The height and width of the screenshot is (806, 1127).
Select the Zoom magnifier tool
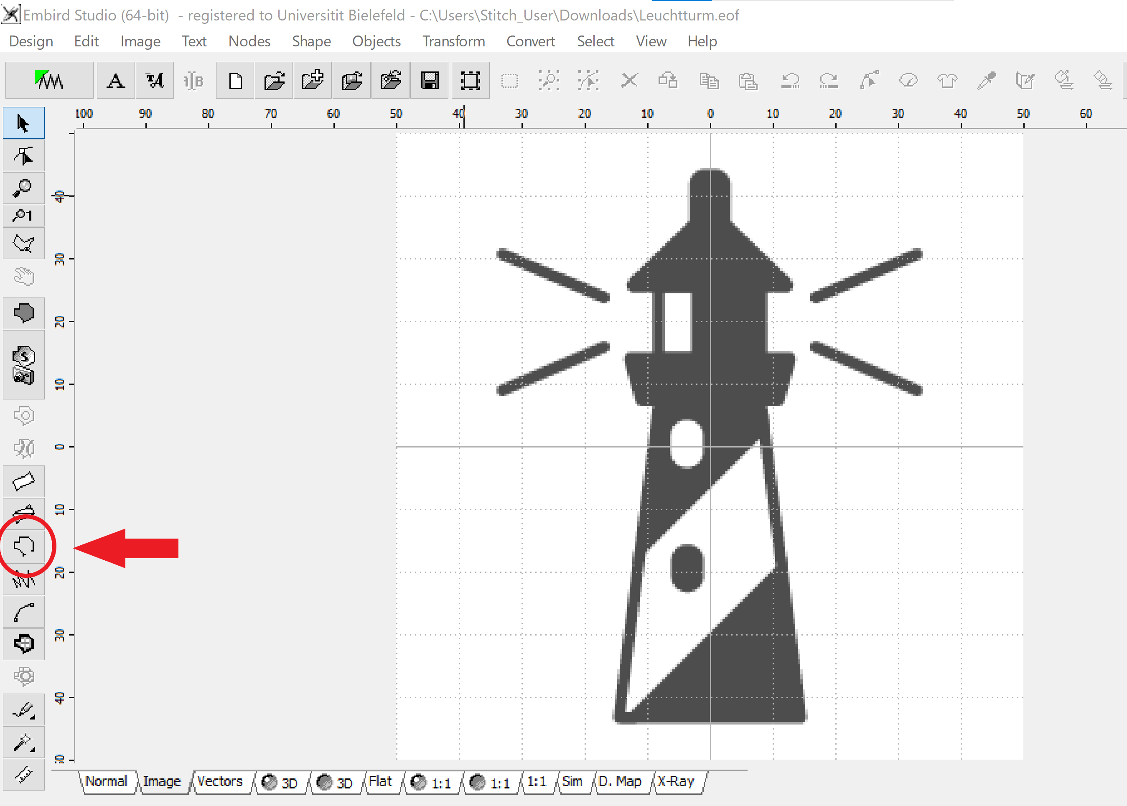(23, 188)
